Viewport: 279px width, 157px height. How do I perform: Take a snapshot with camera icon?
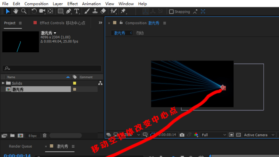pyautogui.click(x=182, y=135)
